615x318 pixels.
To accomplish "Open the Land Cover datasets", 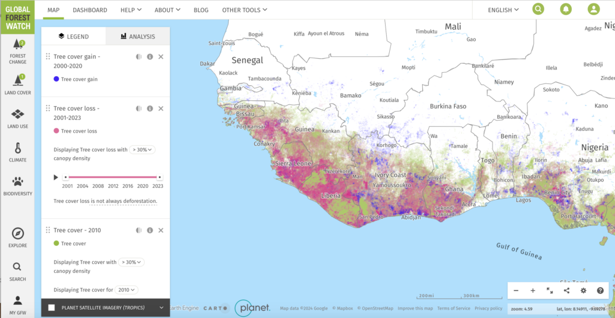I will click(x=17, y=84).
